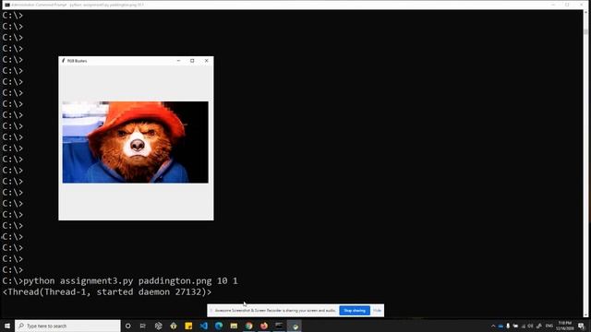
Task: Click the ENG language indicator
Action: coord(549,326)
